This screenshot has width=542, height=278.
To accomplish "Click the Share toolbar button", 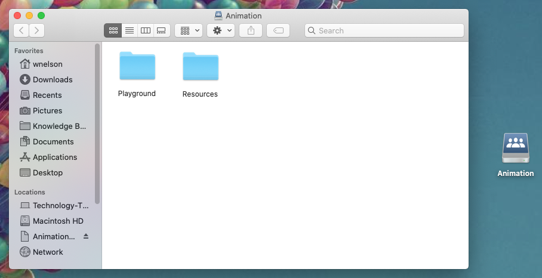I will pos(251,30).
